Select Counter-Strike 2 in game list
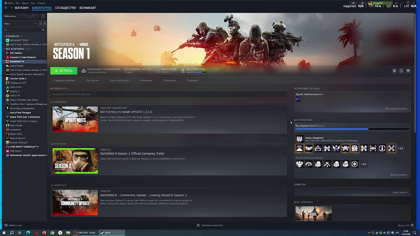Viewport: 420px width, 236px height. click(x=18, y=79)
